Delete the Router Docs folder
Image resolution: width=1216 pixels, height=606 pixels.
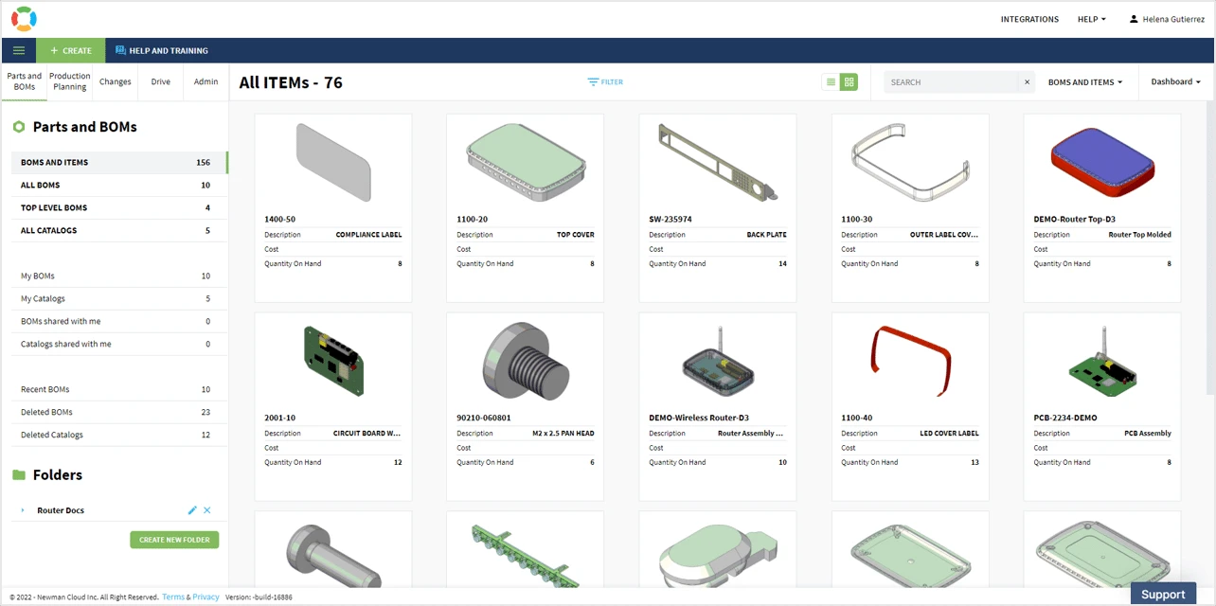[207, 510]
